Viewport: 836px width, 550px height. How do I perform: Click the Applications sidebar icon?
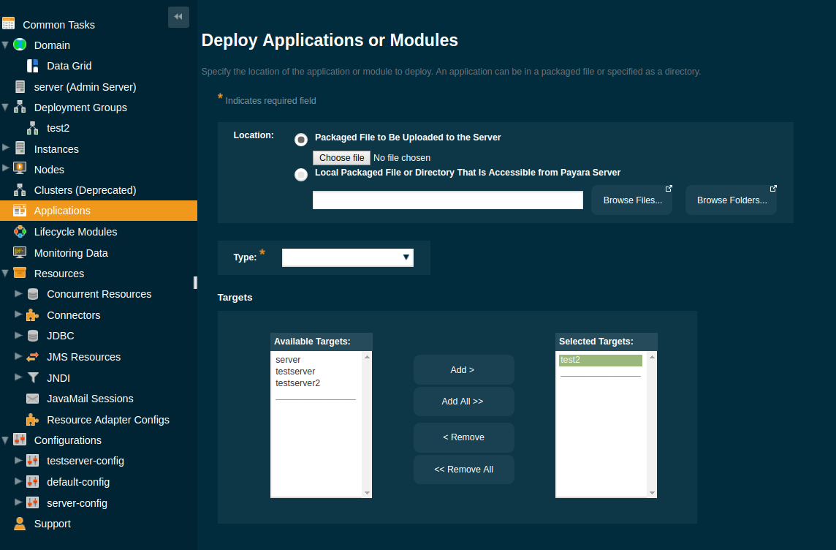(21, 210)
